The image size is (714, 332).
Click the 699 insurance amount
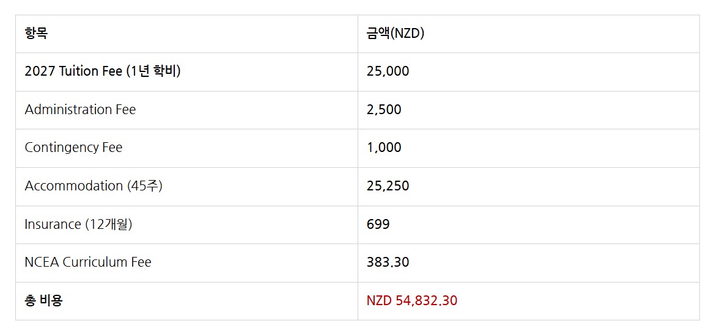(378, 224)
